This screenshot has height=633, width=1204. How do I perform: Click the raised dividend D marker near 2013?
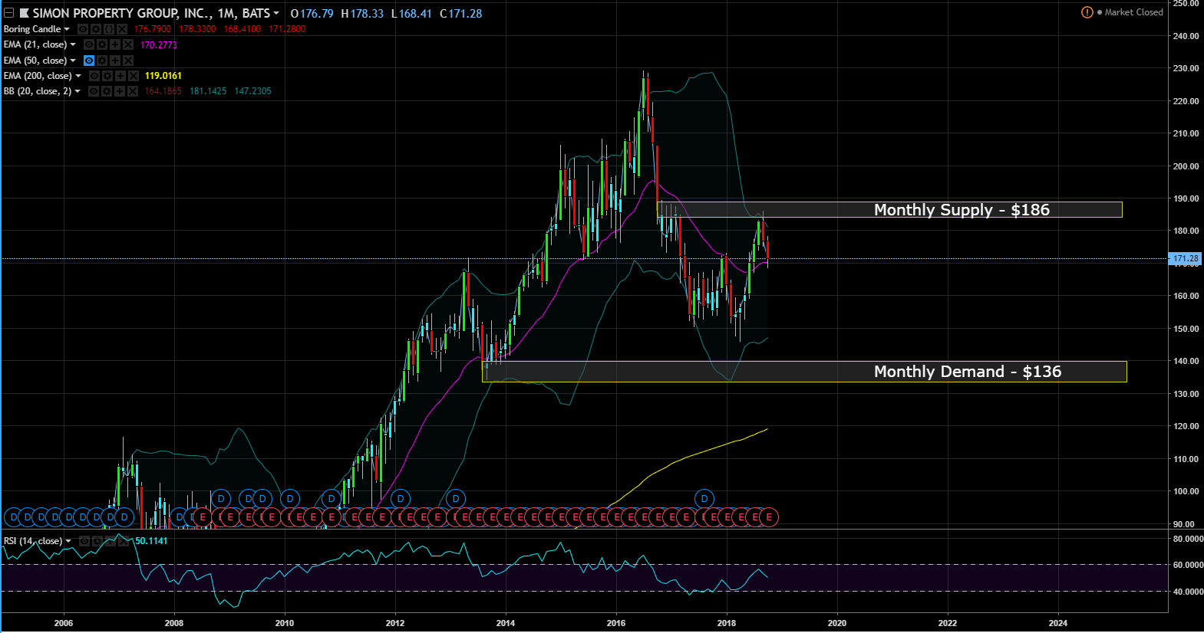pos(456,499)
